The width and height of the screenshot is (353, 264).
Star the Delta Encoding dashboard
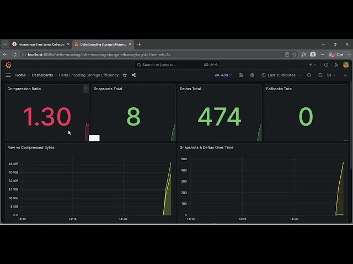click(x=125, y=75)
